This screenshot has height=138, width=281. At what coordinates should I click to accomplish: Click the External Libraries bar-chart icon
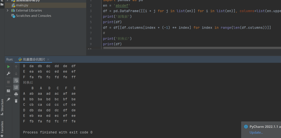pos(13,10)
